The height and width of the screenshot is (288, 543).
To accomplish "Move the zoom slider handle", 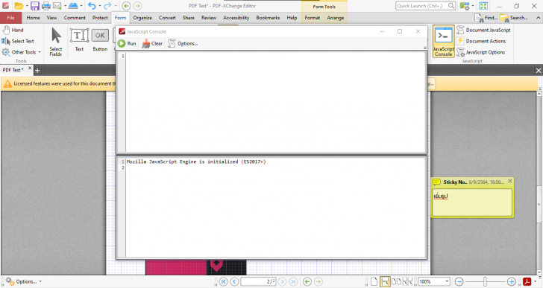I will pyautogui.click(x=485, y=282).
